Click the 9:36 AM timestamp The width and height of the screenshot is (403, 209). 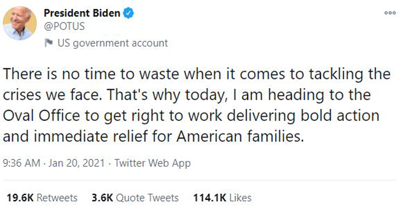coord(22,163)
